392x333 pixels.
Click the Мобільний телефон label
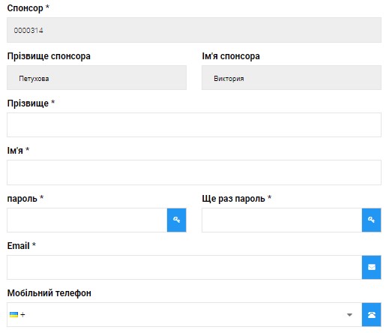tap(49, 293)
